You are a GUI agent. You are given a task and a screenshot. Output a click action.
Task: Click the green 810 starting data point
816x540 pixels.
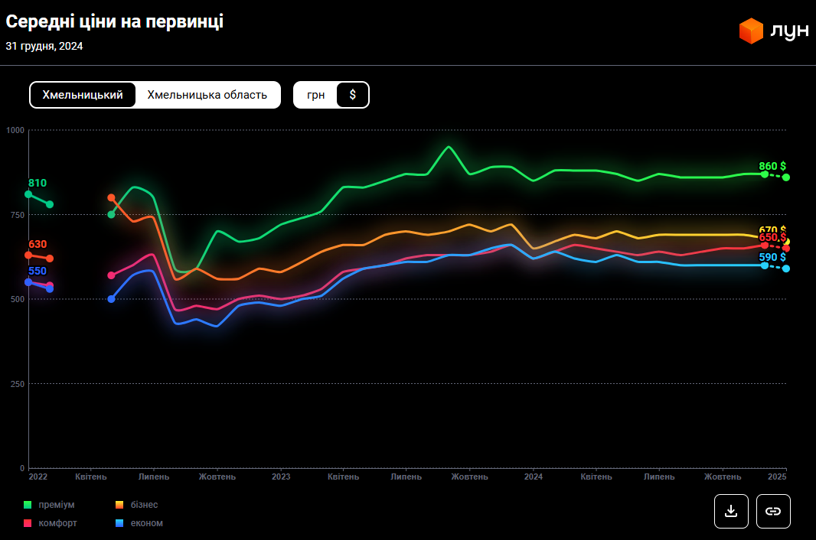coord(28,194)
